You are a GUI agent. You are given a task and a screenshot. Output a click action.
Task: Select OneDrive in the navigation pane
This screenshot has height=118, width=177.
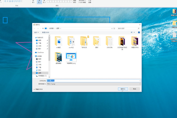(x=39, y=52)
